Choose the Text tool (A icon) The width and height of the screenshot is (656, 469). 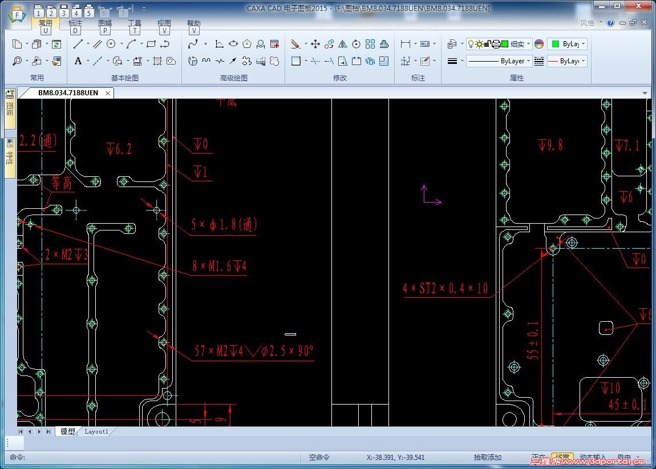78,61
